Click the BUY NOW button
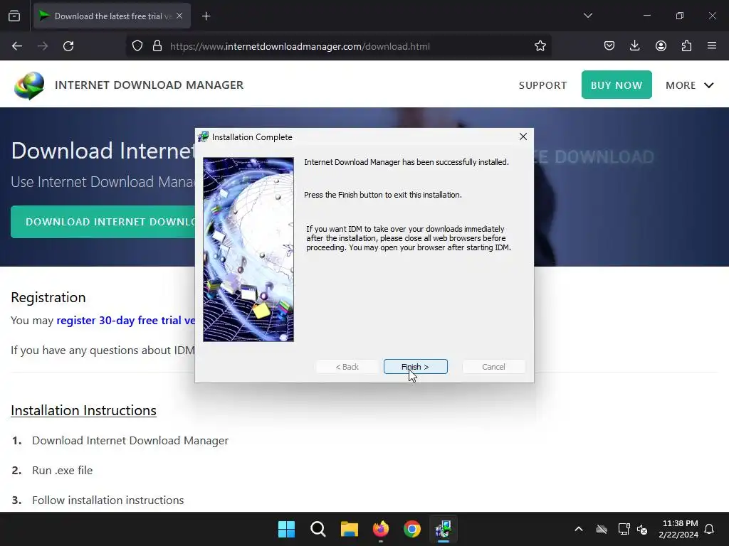Screen dimensions: 729x546 click(617, 85)
